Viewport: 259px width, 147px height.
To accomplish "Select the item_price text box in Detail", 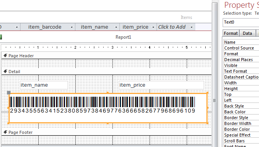I will coord(161,85).
